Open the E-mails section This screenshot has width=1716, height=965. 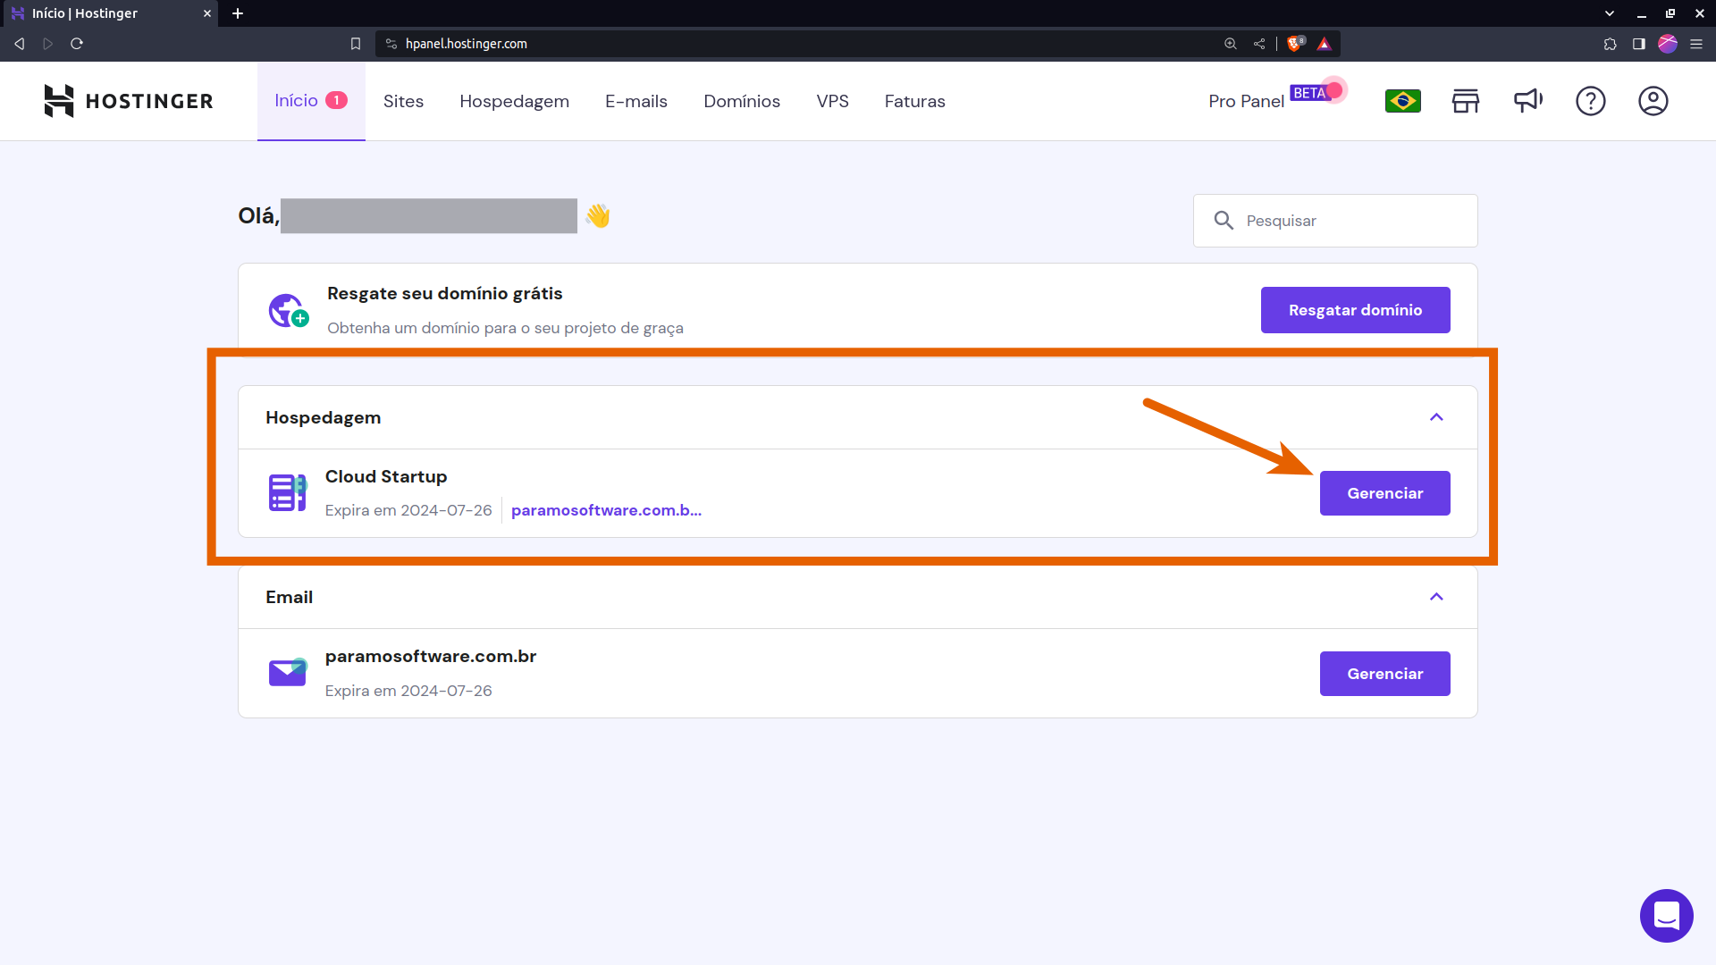click(x=636, y=101)
